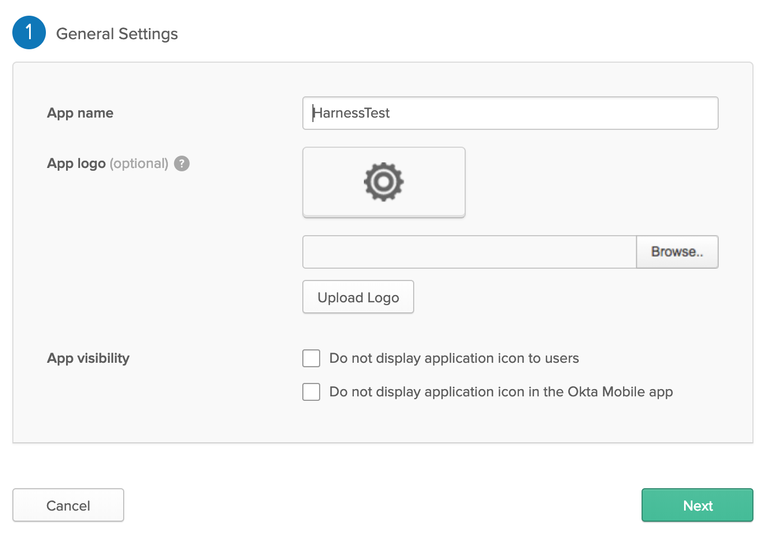Click into the logo file path field

coord(469,252)
